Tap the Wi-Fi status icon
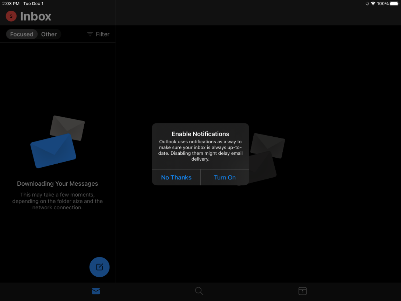 373,4
